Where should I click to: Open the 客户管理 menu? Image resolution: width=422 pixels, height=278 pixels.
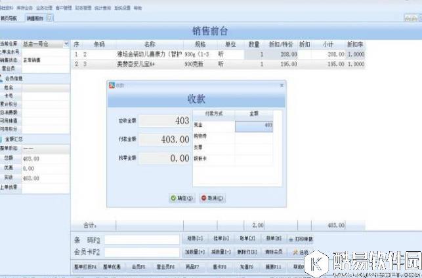pos(64,8)
